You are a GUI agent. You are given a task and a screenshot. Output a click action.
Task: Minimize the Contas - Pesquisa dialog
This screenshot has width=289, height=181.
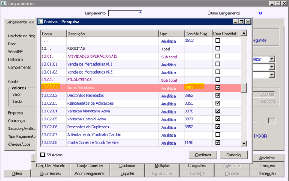(236, 22)
